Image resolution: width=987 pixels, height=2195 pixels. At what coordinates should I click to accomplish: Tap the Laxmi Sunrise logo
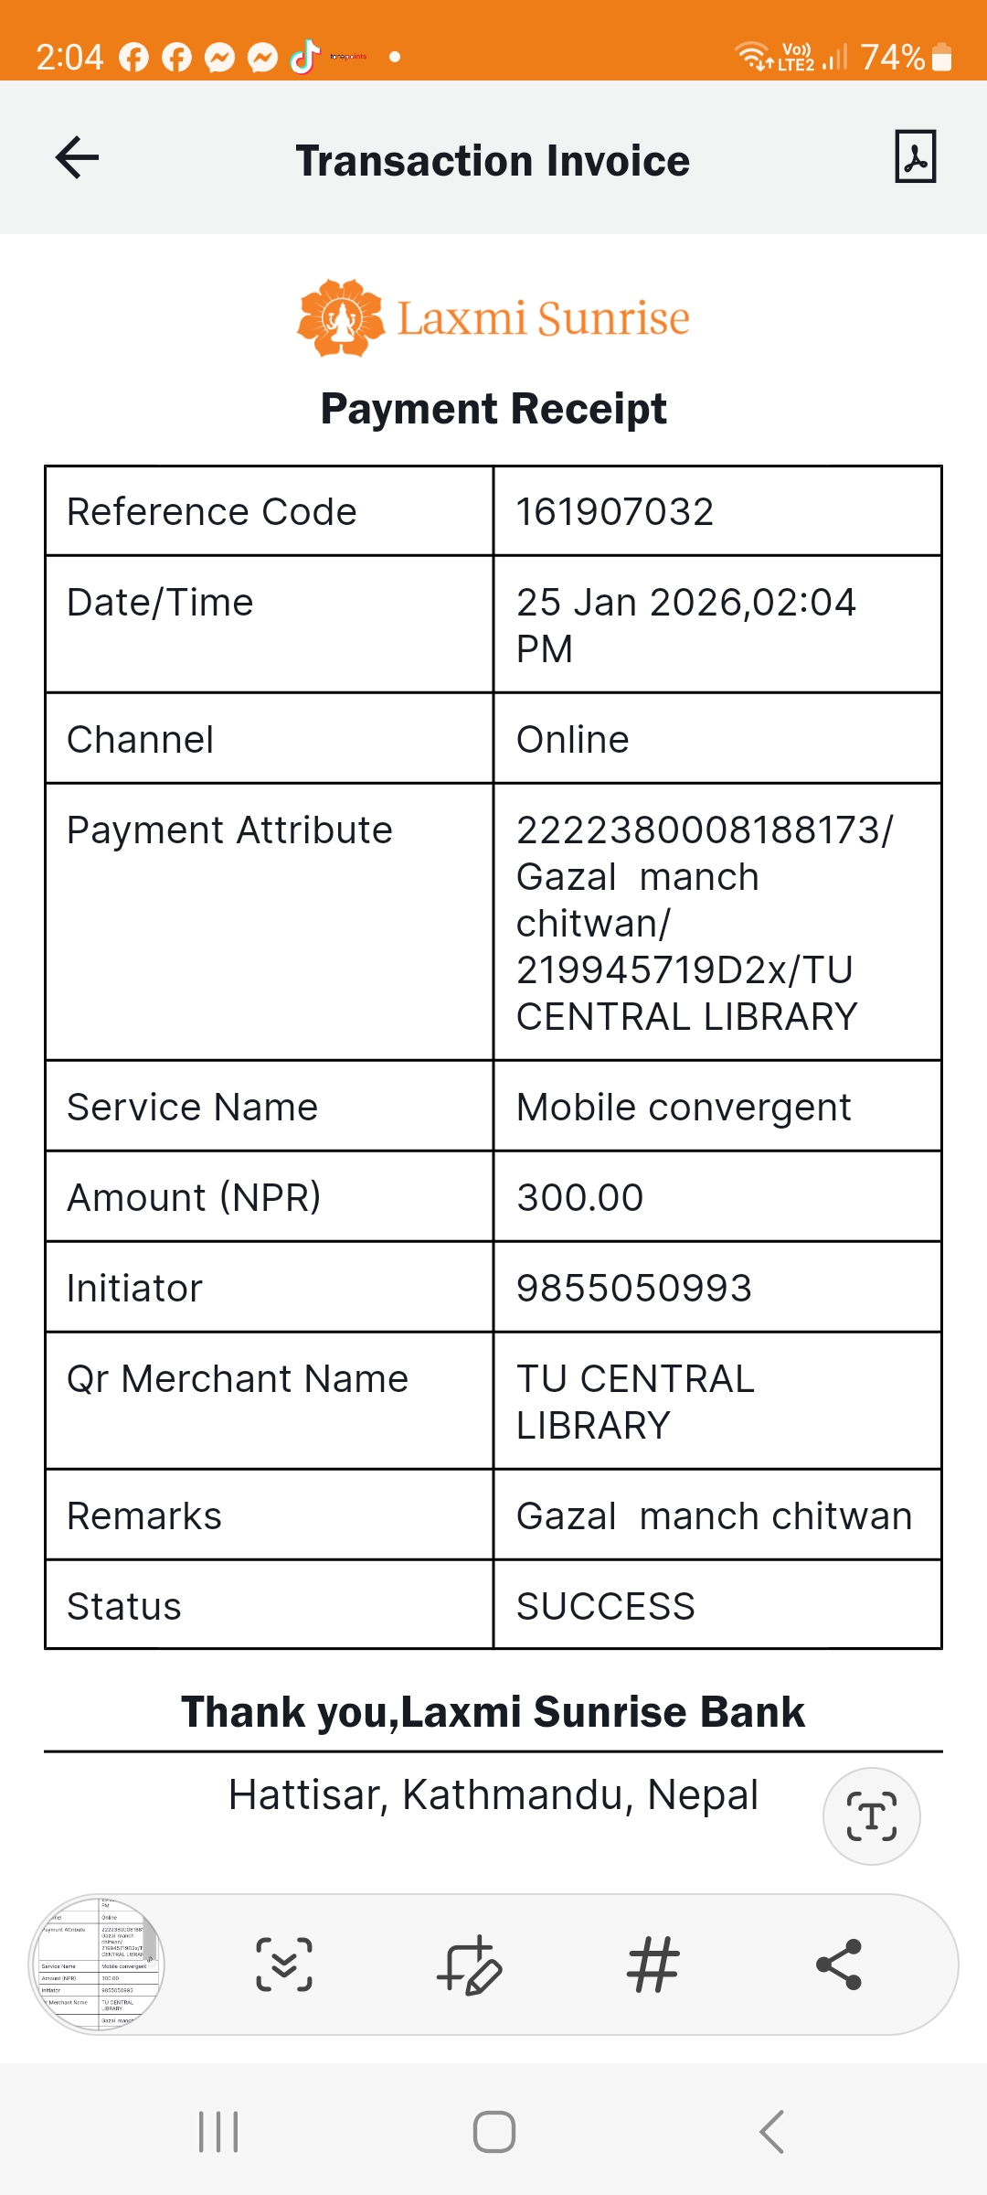[x=493, y=318]
